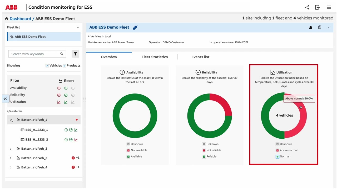Switch to the Fleet Statistics tab

(x=155, y=57)
